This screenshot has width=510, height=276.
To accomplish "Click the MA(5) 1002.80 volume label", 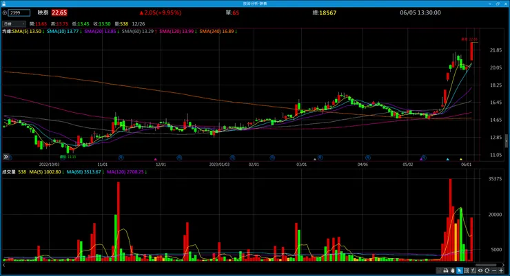I will 45,172.
